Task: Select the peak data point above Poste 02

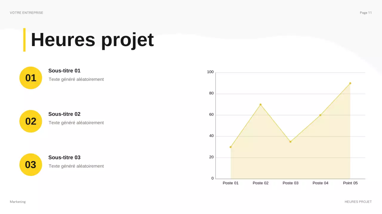Action: (x=261, y=104)
